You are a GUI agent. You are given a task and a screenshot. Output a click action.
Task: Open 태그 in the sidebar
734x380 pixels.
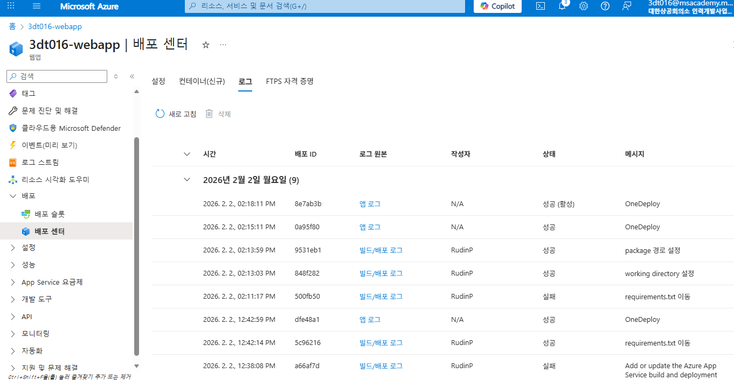(x=29, y=94)
